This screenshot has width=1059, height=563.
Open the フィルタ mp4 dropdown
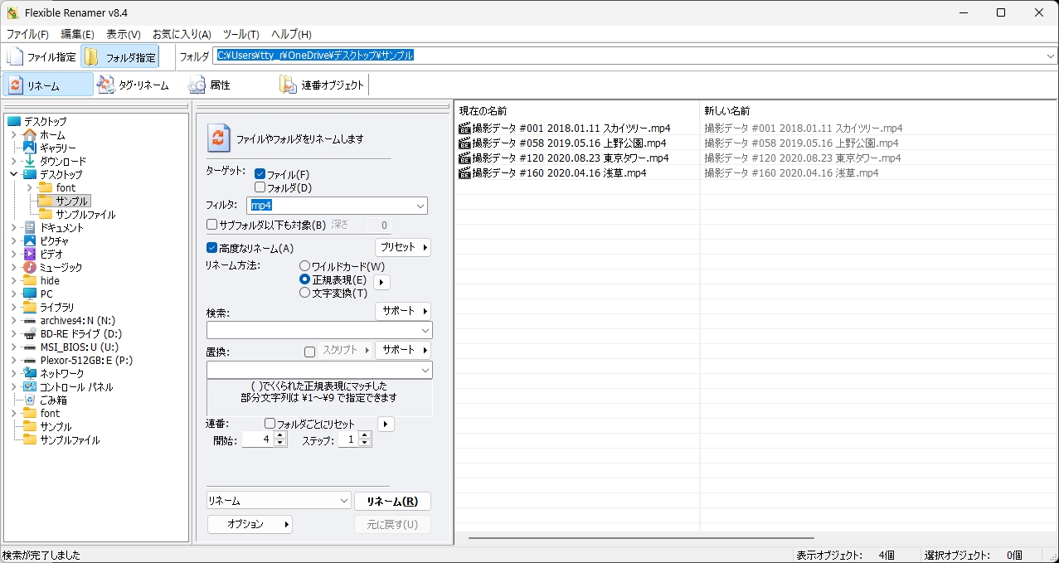point(420,206)
